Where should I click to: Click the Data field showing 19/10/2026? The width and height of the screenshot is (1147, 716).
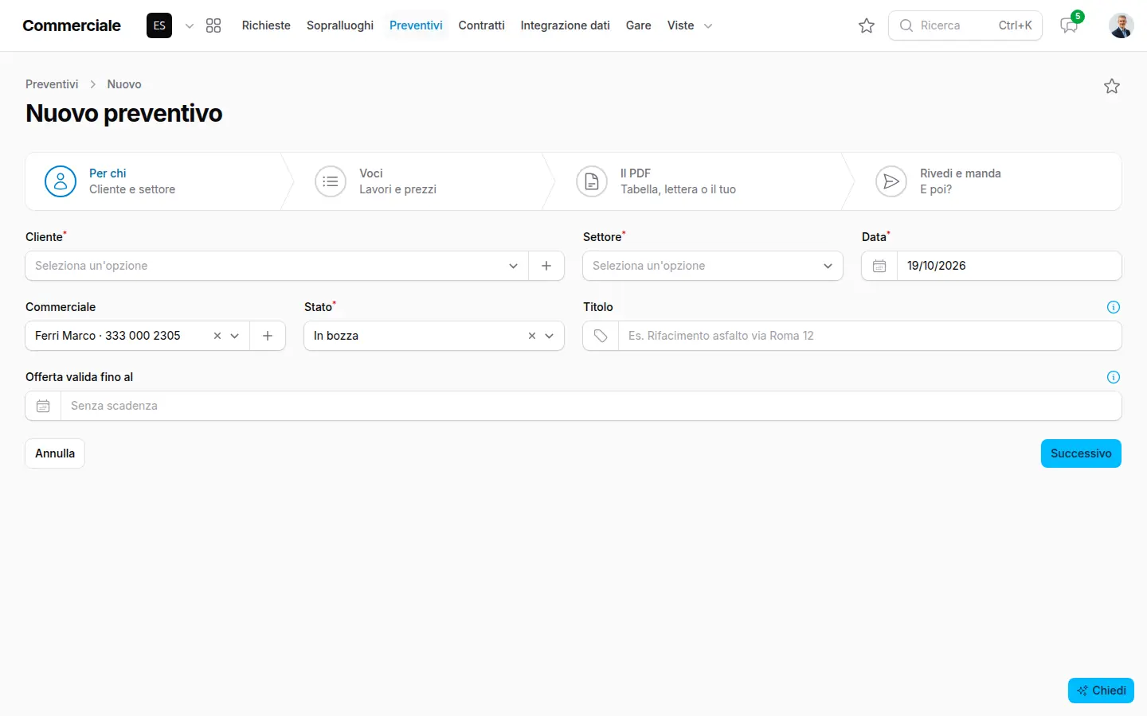pyautogui.click(x=1009, y=266)
